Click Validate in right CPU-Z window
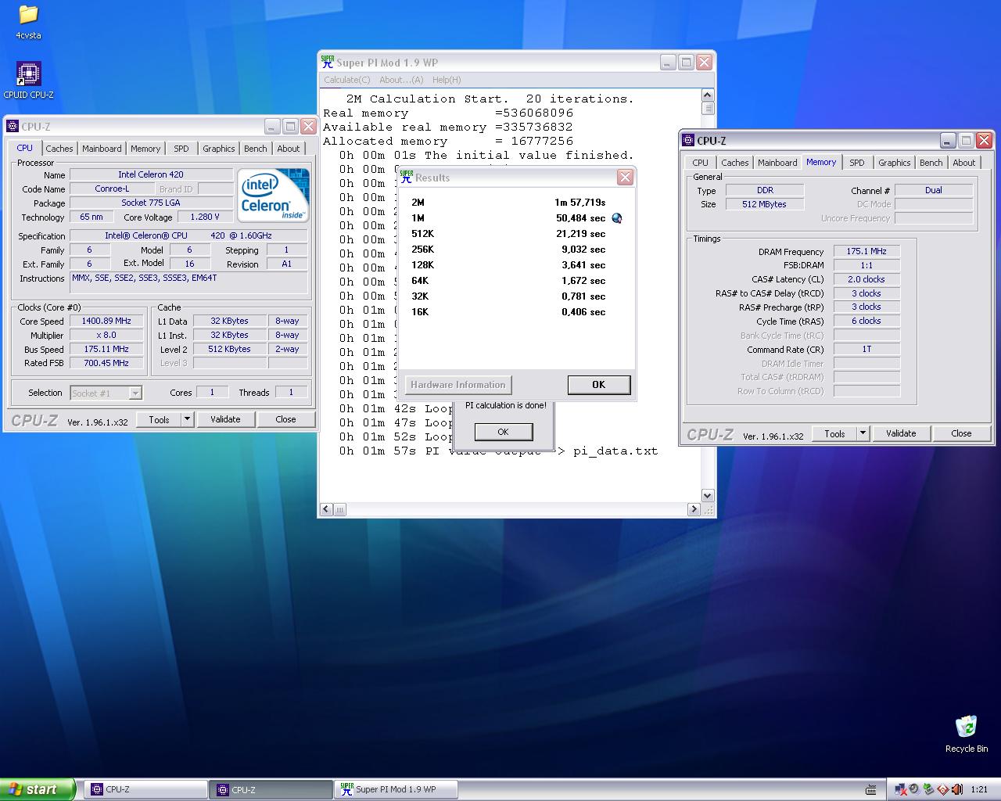Image resolution: width=1001 pixels, height=801 pixels. click(x=901, y=433)
